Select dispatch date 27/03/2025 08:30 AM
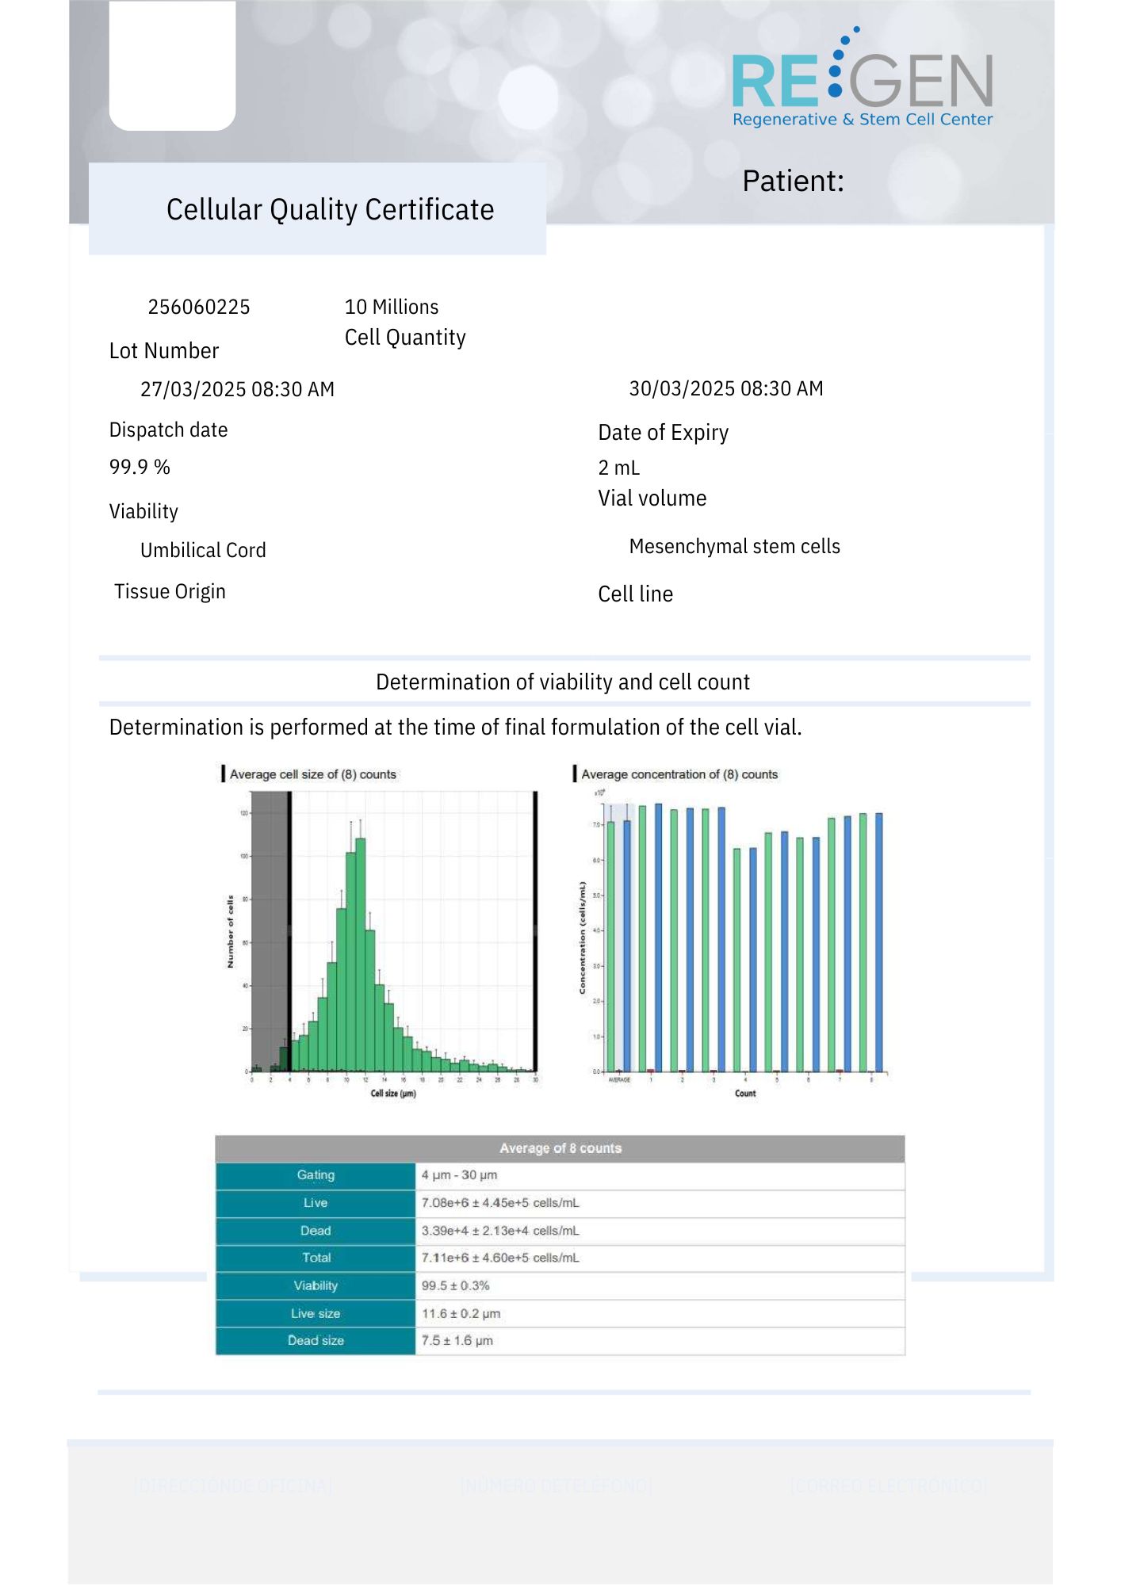1121x1585 pixels. [237, 389]
